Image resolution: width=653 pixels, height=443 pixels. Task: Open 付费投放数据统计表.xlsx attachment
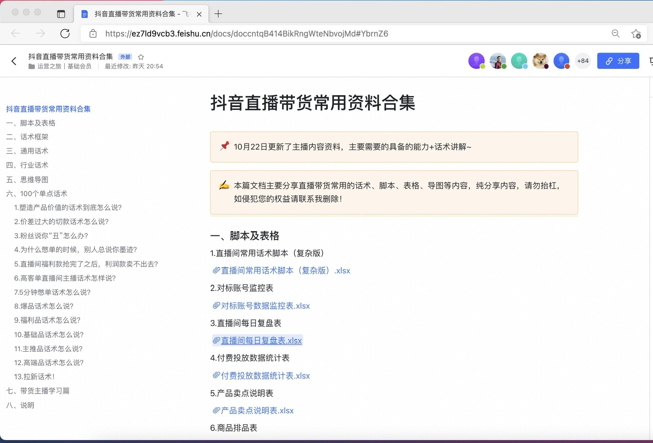coord(265,376)
